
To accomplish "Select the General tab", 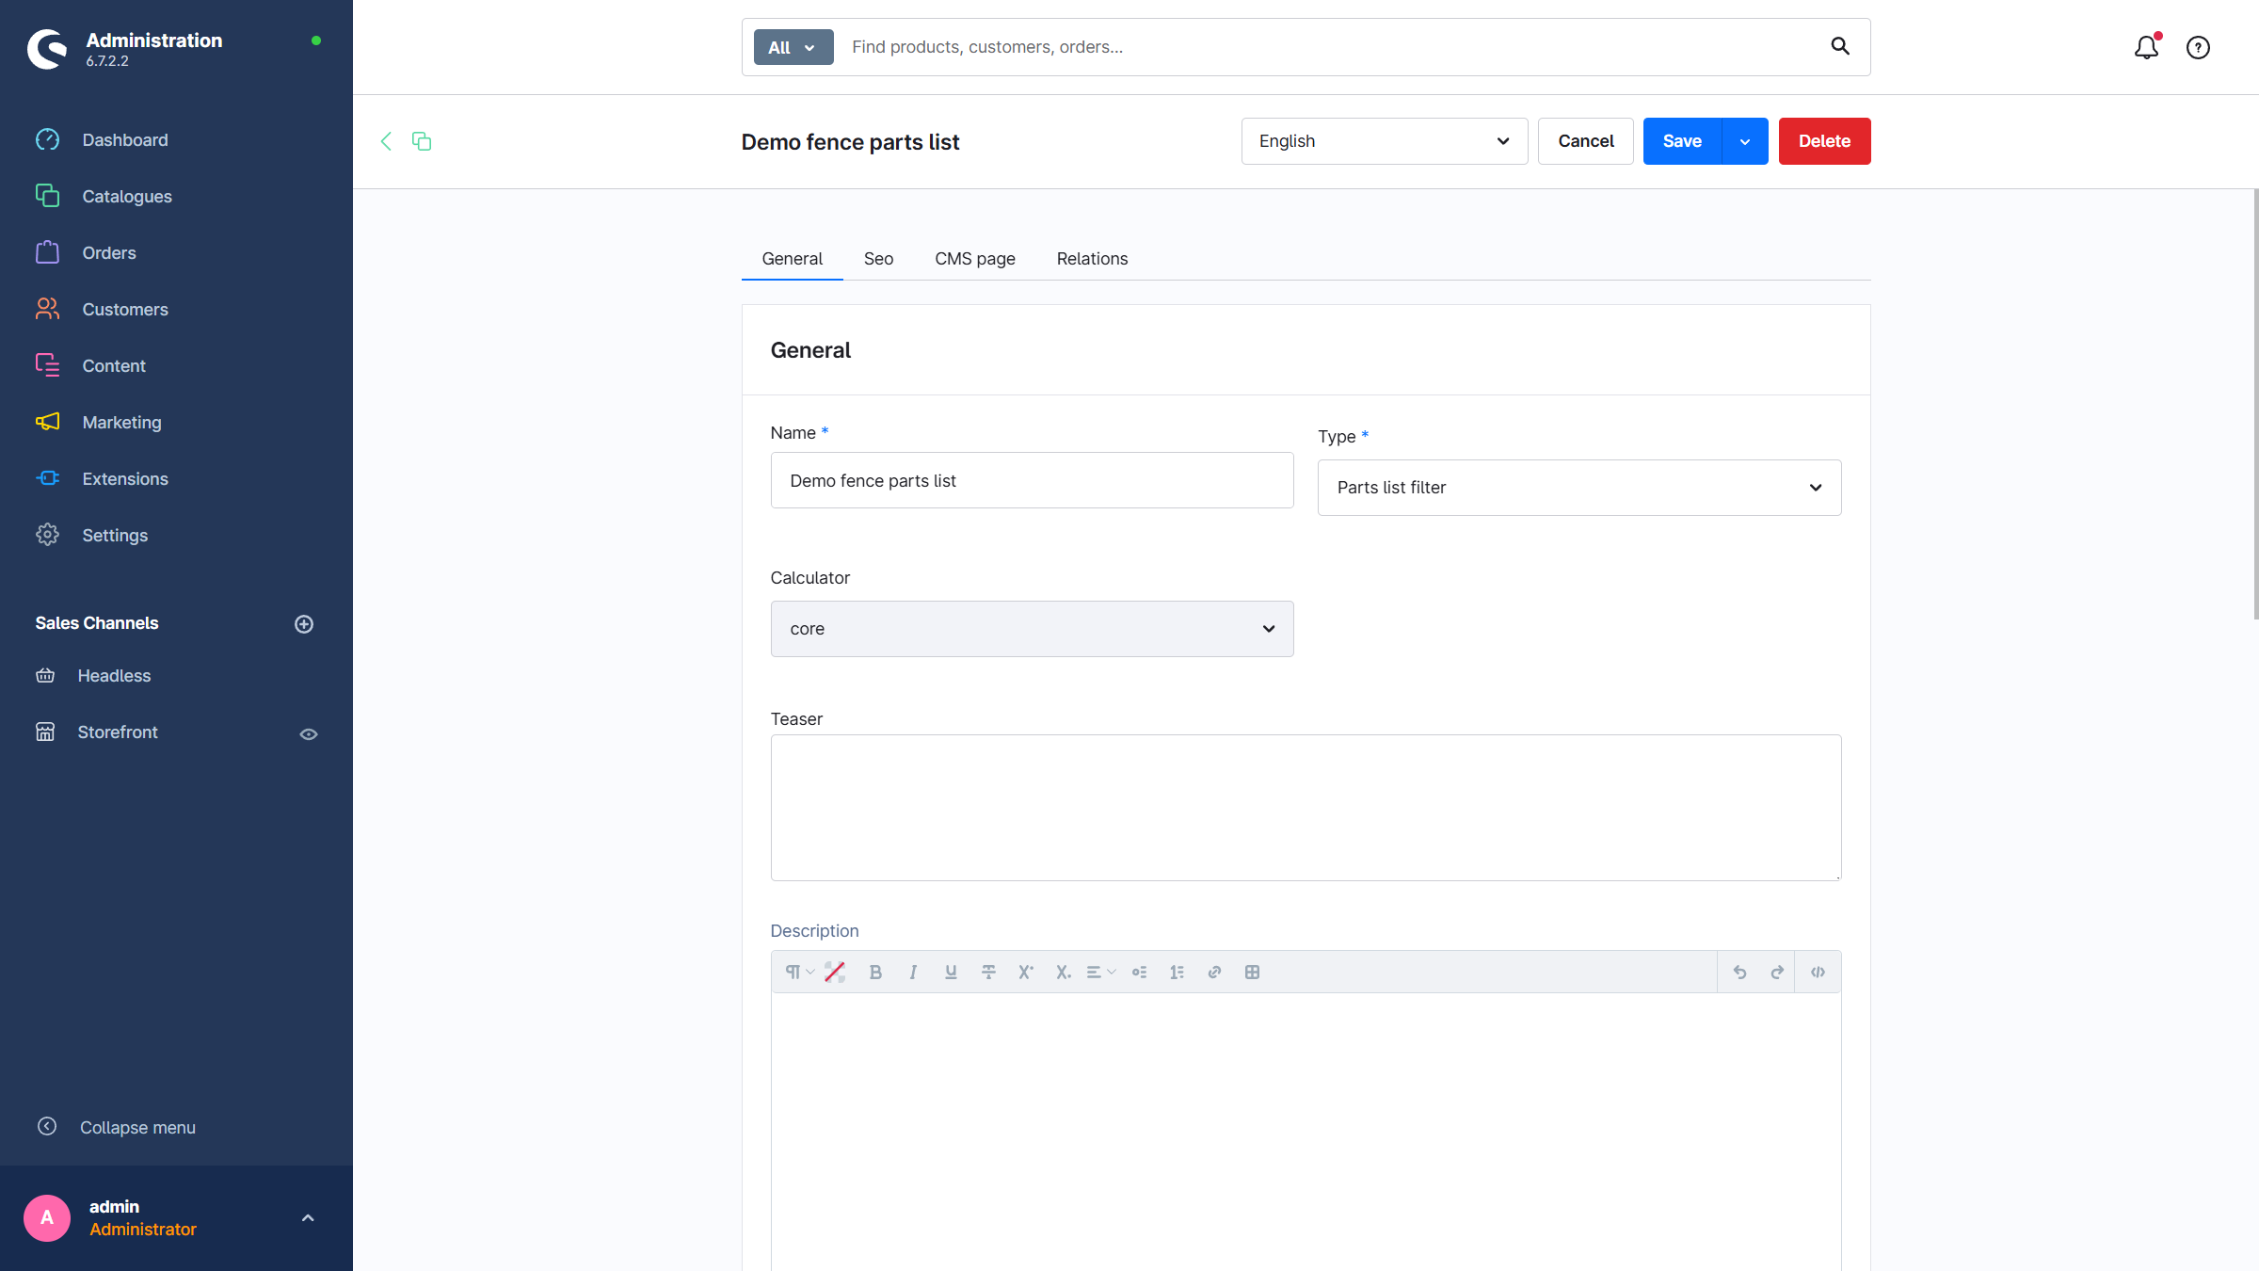I will coord(792,259).
